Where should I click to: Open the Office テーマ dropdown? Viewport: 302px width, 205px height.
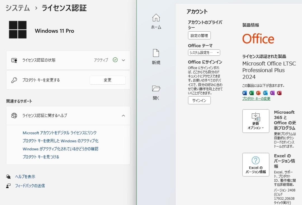click(204, 52)
